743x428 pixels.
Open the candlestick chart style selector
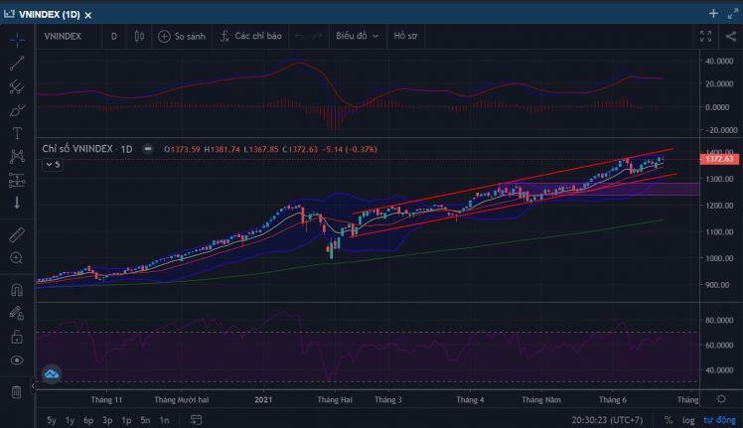[x=139, y=36]
